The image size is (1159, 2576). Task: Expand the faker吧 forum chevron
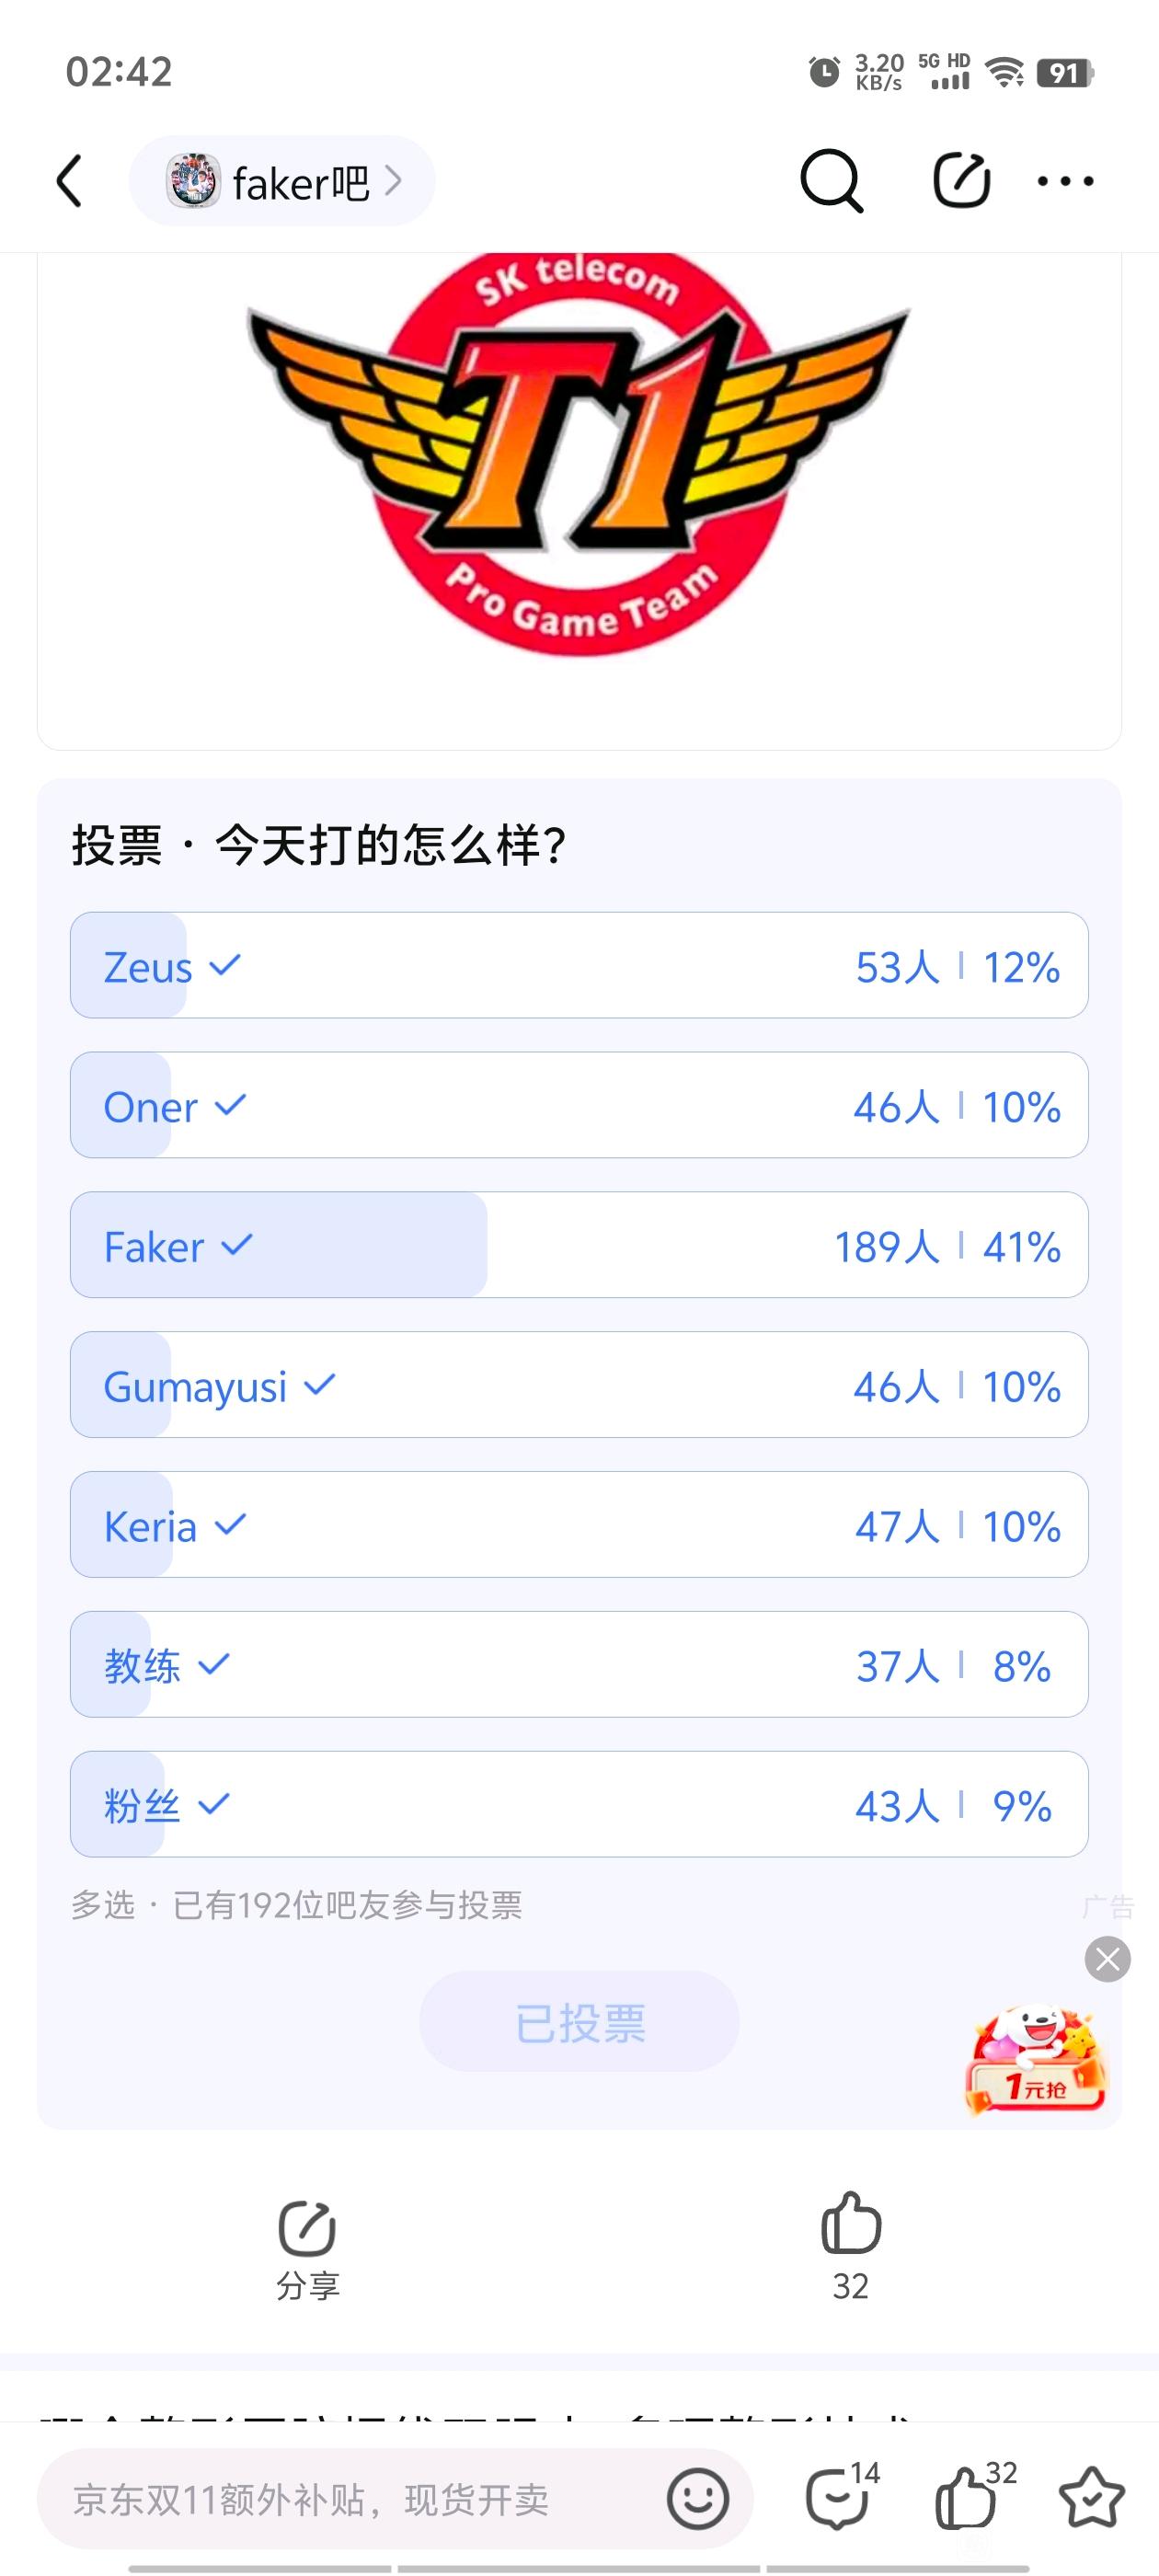(393, 181)
